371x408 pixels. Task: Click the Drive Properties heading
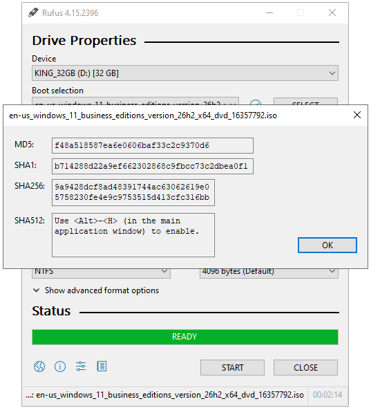click(84, 41)
